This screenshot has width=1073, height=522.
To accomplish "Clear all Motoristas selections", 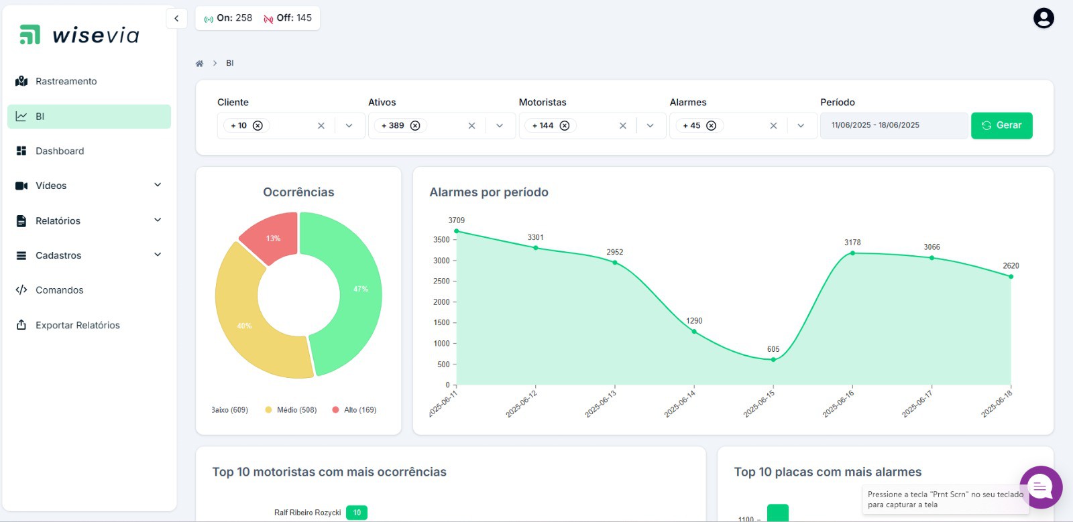I will [x=622, y=126].
